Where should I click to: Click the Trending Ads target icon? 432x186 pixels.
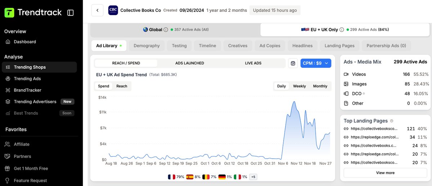[8, 79]
